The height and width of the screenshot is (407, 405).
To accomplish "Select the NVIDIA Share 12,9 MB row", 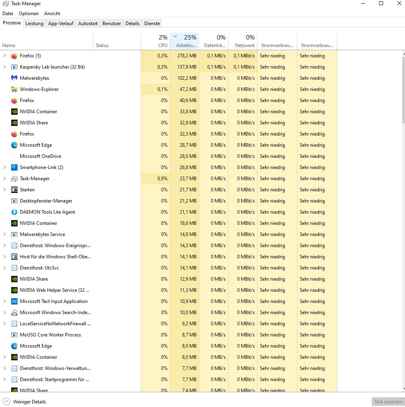I will point(169,279).
